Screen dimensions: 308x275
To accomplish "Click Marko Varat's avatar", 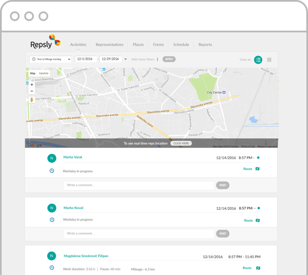I will tap(51, 158).
